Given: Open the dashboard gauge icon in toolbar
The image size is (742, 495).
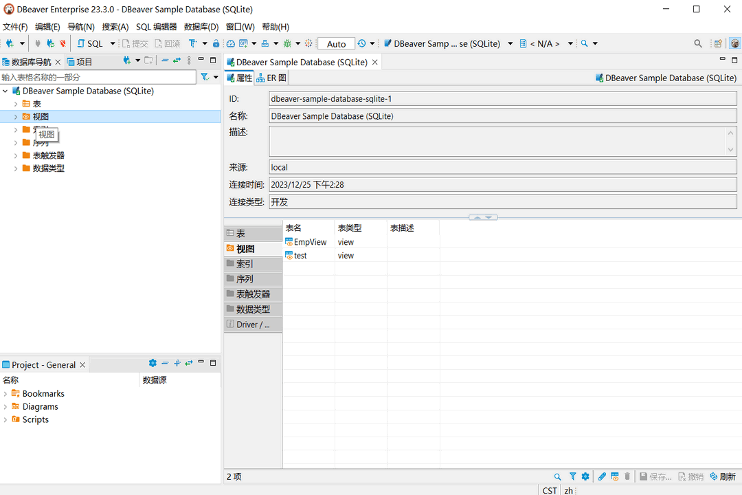Looking at the screenshot, I should coord(231,43).
